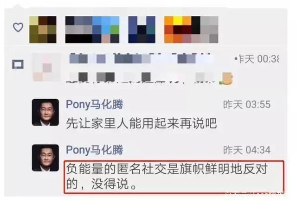
Task: Tap the emoji ending the blurred comment
Action: (227, 78)
